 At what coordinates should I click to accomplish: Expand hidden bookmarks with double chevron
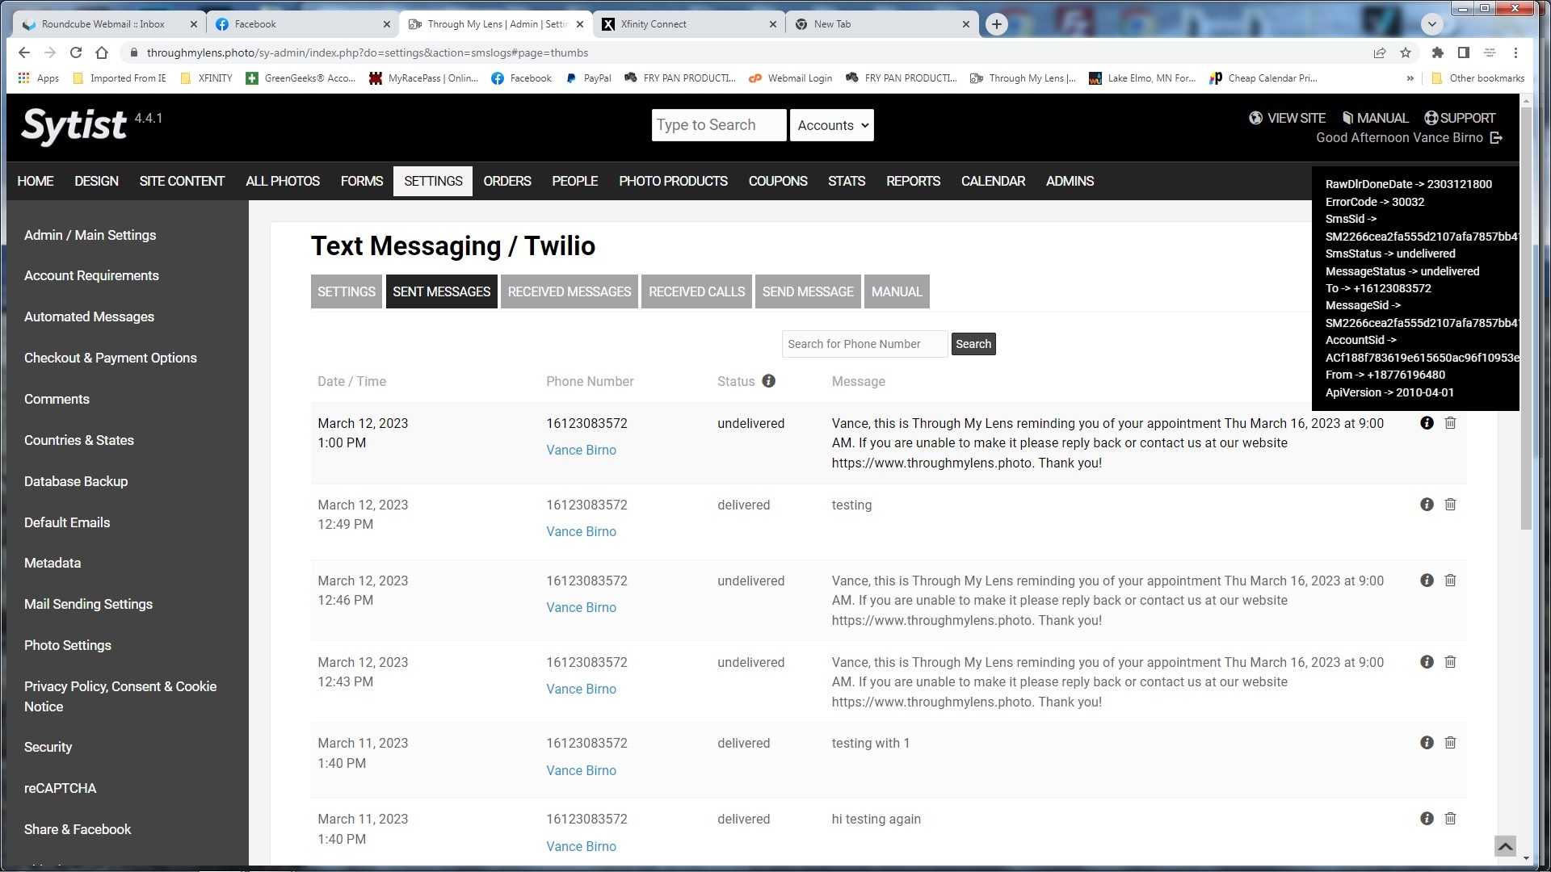point(1410,78)
